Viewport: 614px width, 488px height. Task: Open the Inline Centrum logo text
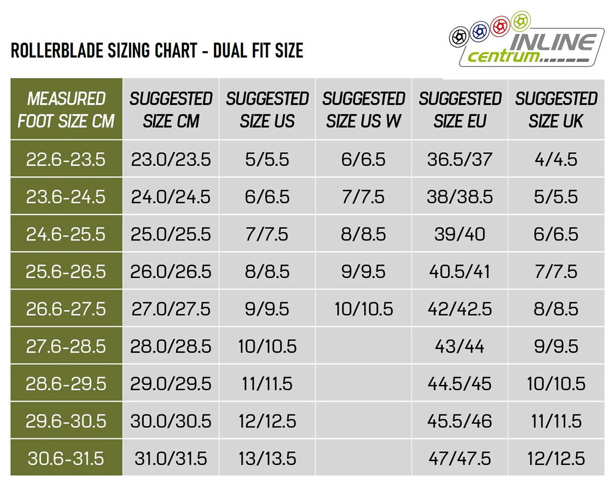coord(532,49)
